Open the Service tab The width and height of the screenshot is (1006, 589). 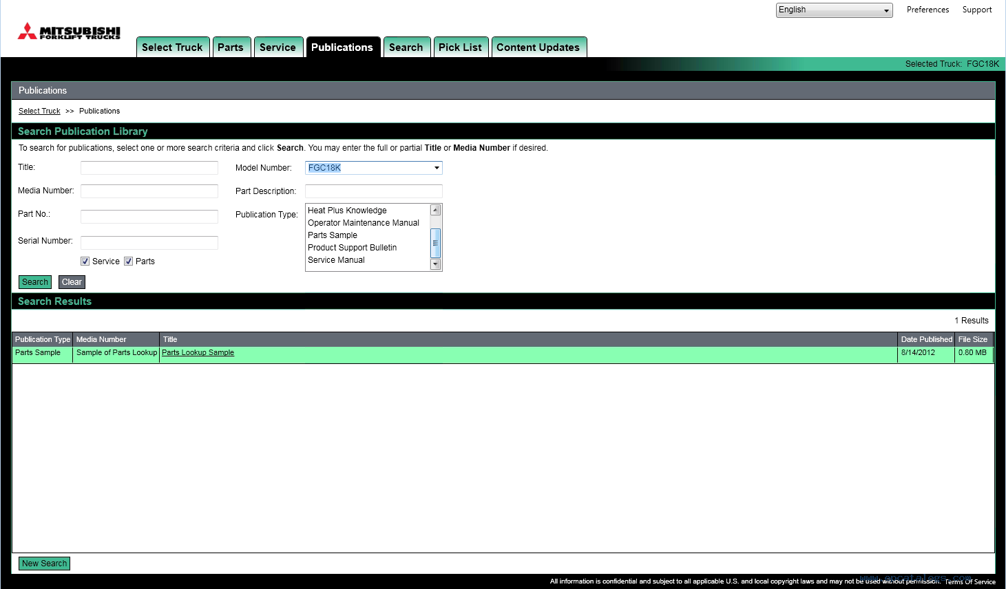click(x=278, y=47)
